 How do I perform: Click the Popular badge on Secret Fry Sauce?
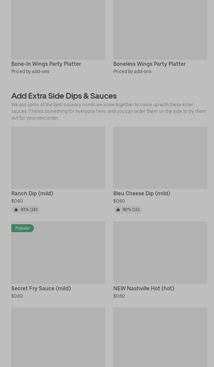click(x=23, y=228)
